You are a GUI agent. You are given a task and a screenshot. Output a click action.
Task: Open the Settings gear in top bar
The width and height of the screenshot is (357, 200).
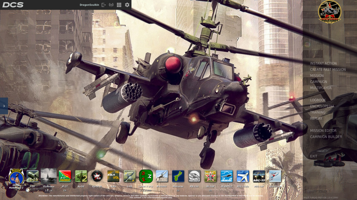[127, 5]
